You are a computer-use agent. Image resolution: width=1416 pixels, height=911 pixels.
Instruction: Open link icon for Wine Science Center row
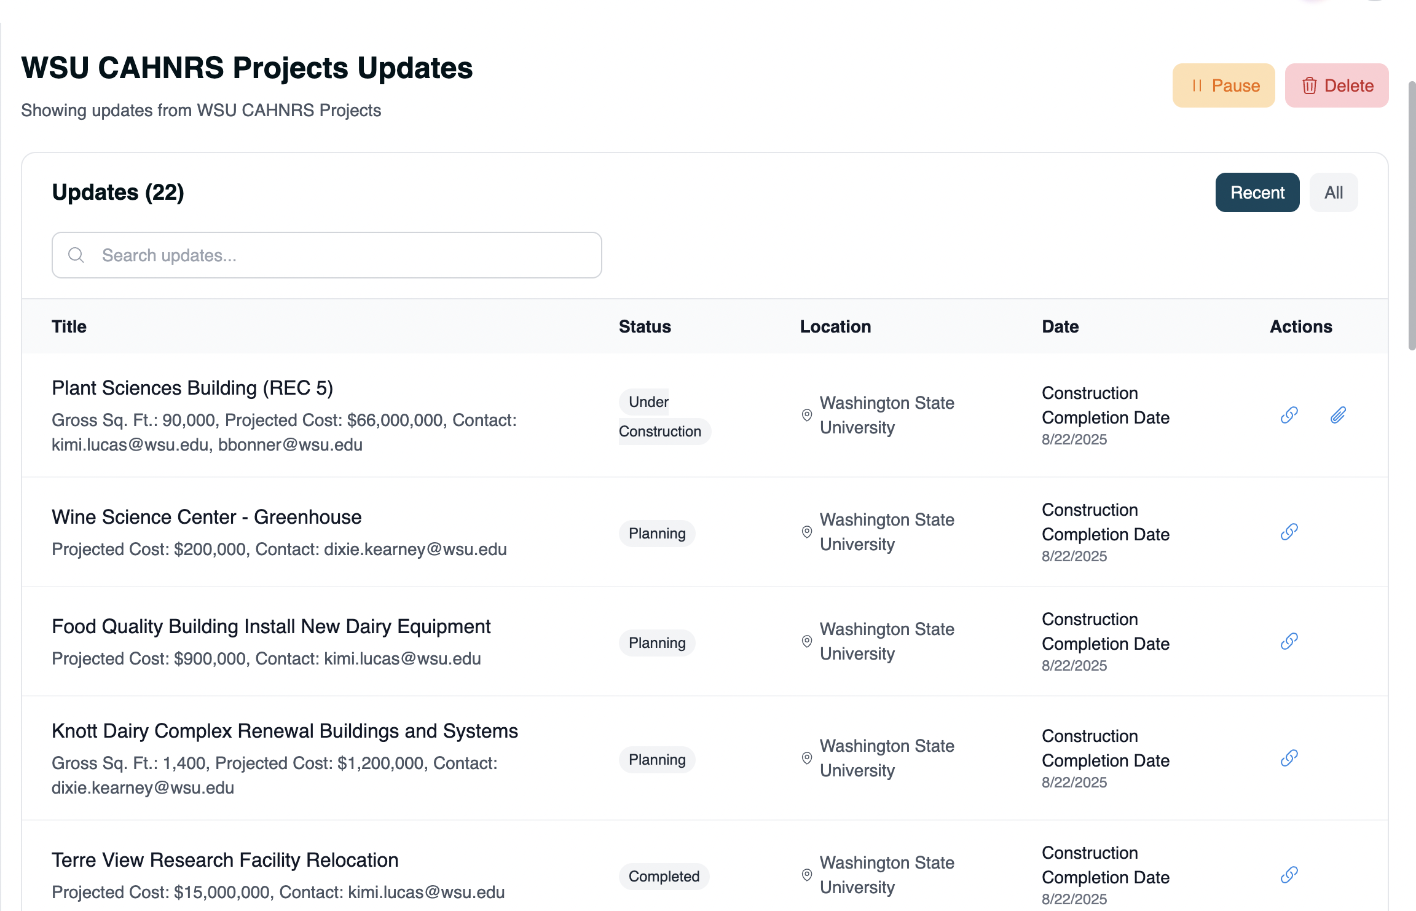1289,532
